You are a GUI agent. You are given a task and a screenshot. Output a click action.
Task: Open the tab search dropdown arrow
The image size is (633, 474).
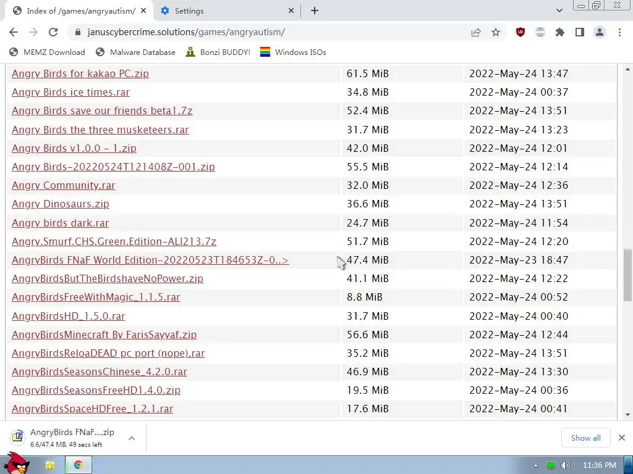[x=559, y=10]
